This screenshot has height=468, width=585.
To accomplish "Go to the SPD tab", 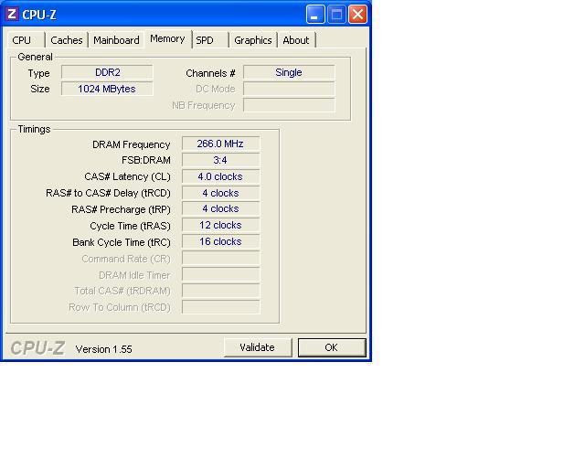I will coord(205,40).
